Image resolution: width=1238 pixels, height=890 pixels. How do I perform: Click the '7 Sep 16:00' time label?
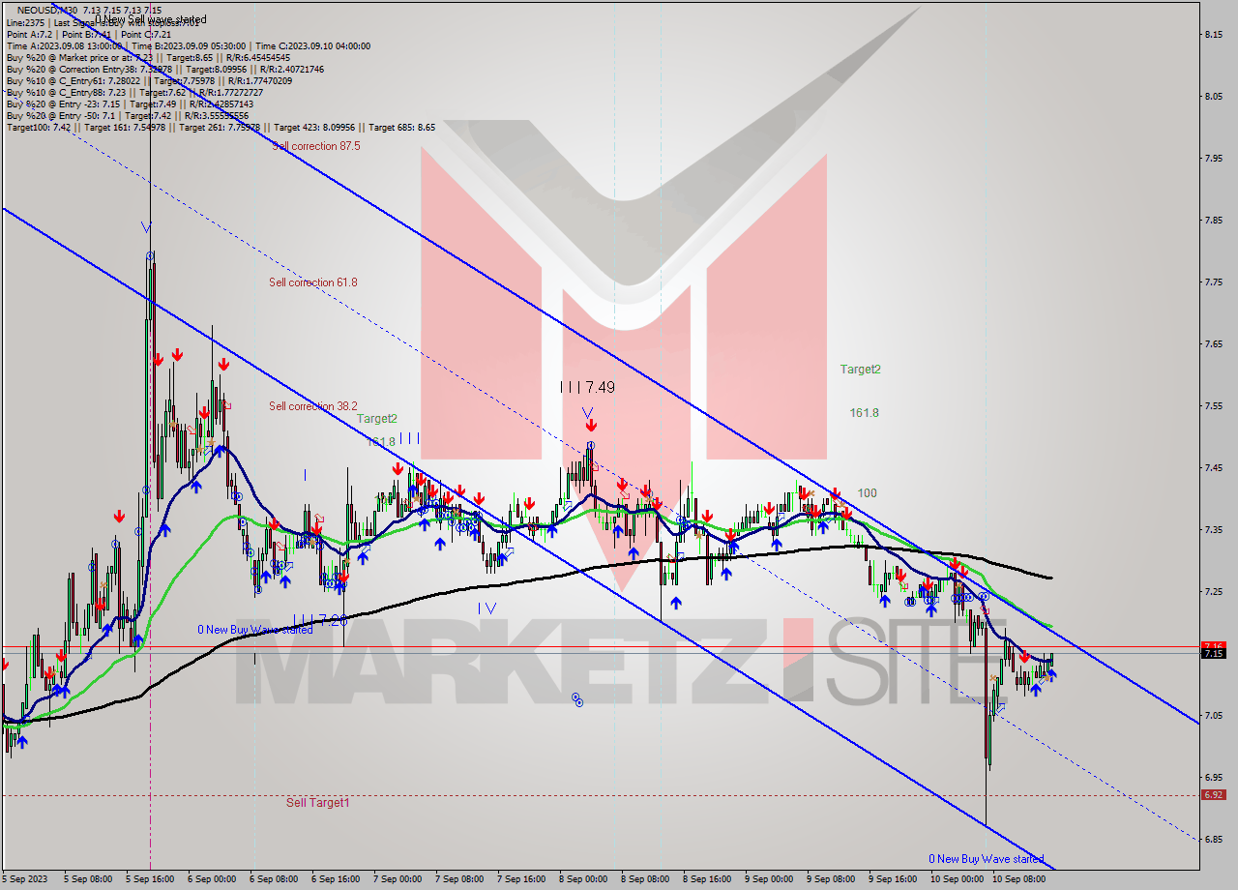(520, 879)
